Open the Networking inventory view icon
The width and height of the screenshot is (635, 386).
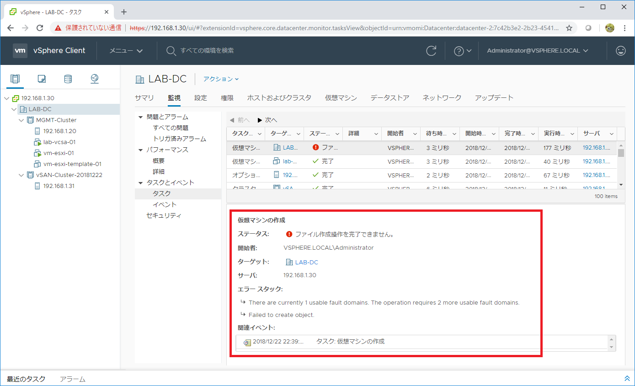[95, 79]
